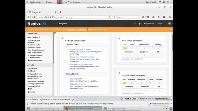
Task: Open All Service Problems link
Action: 35,55
